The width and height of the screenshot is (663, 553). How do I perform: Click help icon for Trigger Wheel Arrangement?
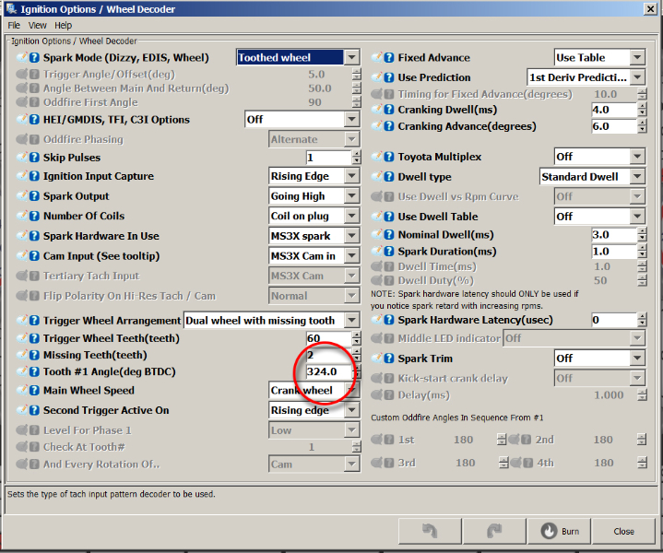click(34, 321)
